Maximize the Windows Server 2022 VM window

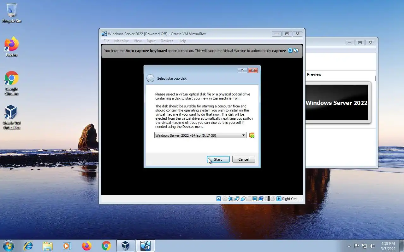[287, 34]
